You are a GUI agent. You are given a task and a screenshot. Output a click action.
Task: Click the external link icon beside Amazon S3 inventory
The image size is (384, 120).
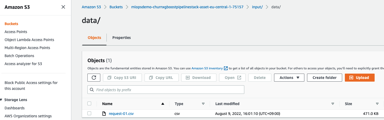(x=226, y=69)
